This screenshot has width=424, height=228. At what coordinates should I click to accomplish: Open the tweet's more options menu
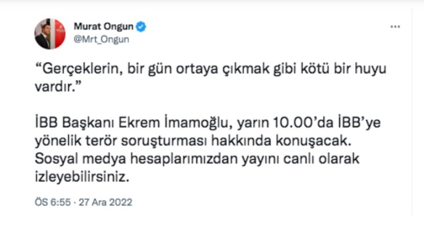point(395,27)
